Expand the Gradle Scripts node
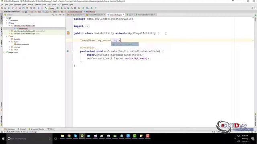The image size is (257, 144). pos(4,52)
